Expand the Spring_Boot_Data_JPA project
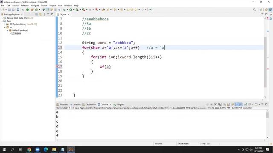The width and height of the screenshot is (273, 153). coord(2,18)
